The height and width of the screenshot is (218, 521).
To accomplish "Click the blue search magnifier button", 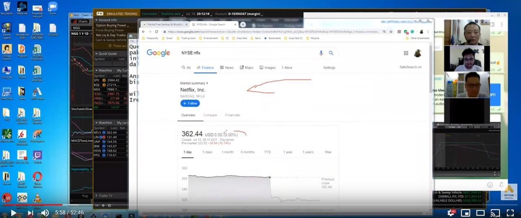I will 331,53.
